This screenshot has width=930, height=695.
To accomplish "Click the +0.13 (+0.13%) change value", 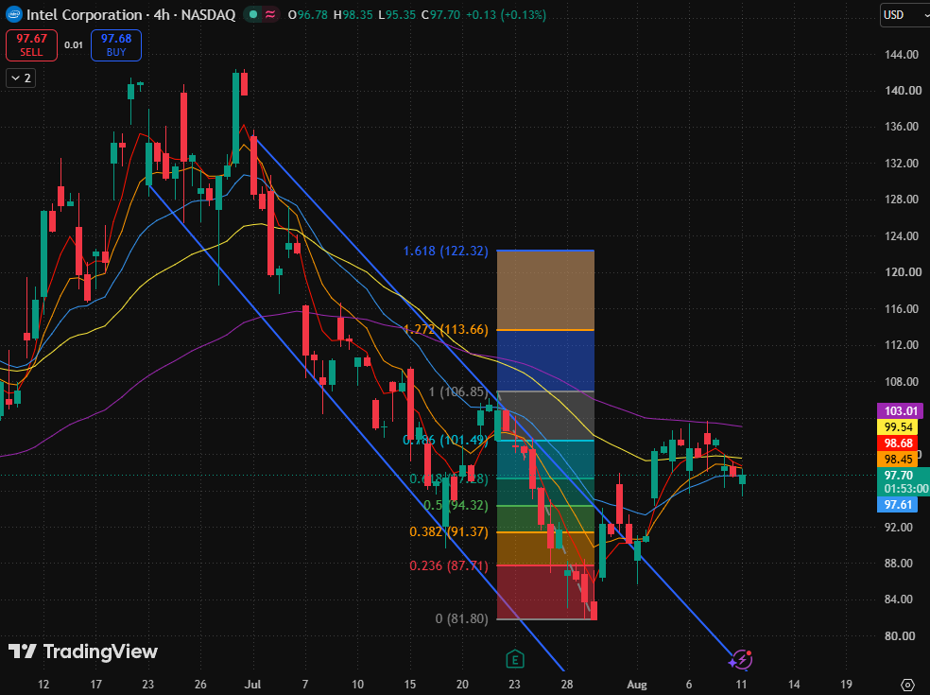I will [x=506, y=15].
